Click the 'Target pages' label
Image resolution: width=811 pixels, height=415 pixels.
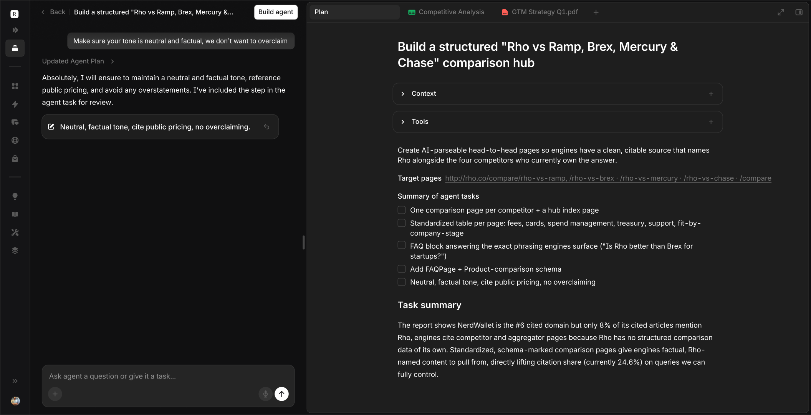pyautogui.click(x=419, y=178)
